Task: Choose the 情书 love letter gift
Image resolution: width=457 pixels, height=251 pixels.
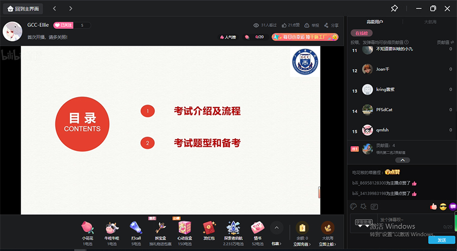Action: point(257,228)
